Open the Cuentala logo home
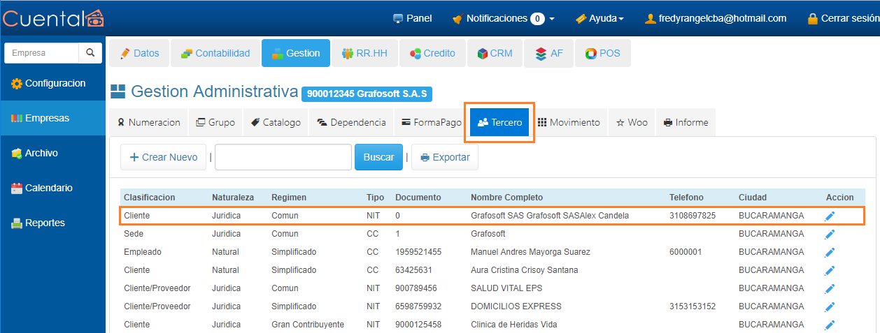This screenshot has width=880, height=333. pyautogui.click(x=53, y=18)
